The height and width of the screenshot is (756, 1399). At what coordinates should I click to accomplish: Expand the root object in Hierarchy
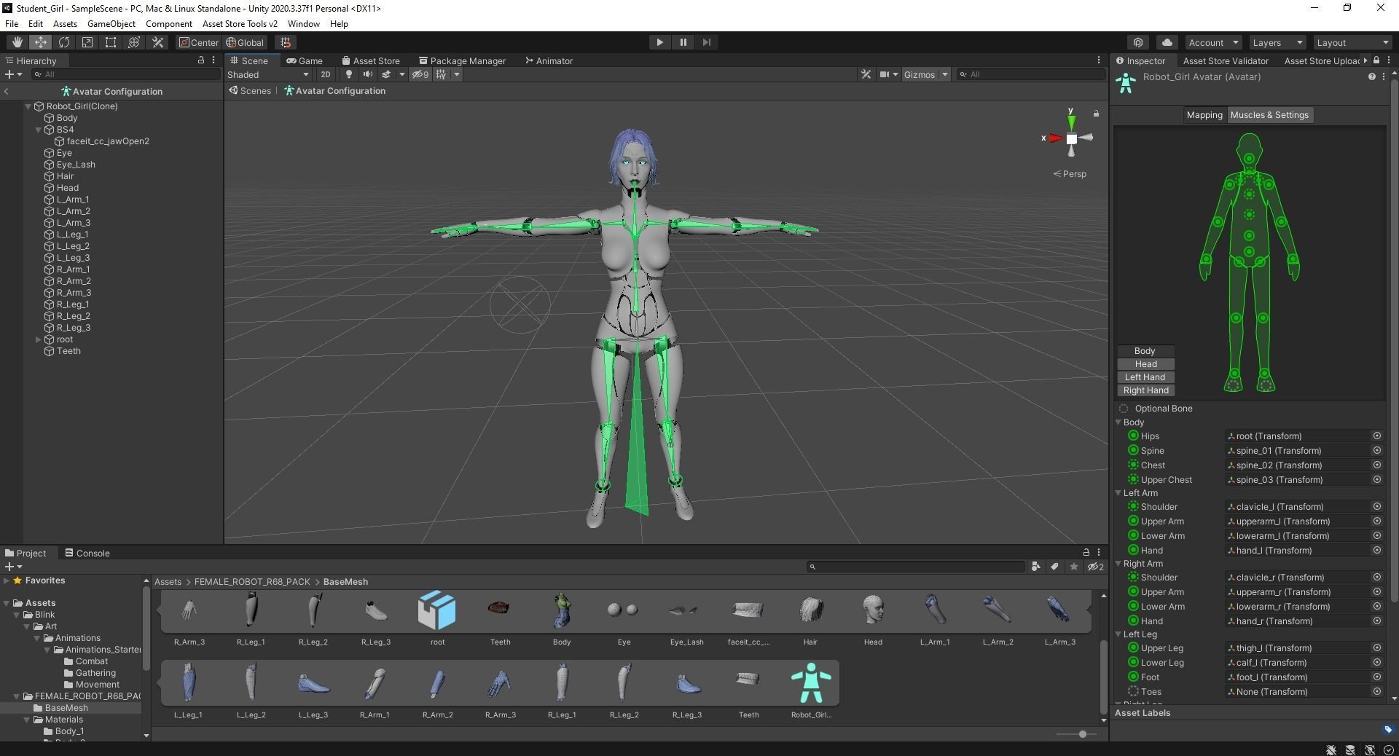39,339
